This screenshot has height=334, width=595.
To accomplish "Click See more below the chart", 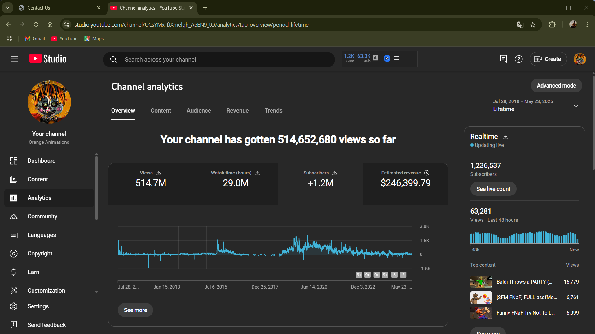I will 135,310.
